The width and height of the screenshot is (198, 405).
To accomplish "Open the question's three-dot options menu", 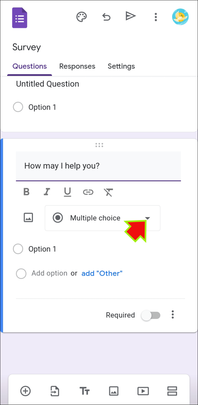I will [x=173, y=315].
